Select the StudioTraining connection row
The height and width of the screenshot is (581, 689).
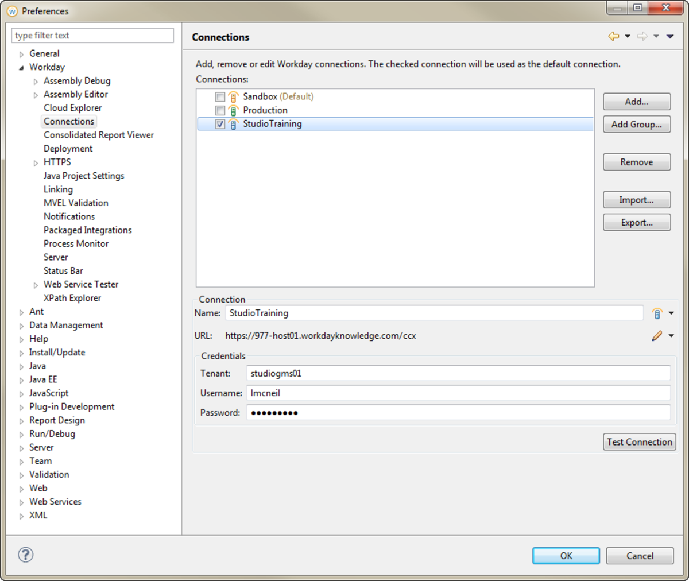[395, 124]
